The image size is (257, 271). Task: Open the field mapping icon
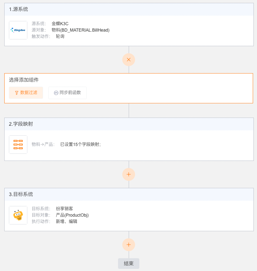pyautogui.click(x=18, y=145)
